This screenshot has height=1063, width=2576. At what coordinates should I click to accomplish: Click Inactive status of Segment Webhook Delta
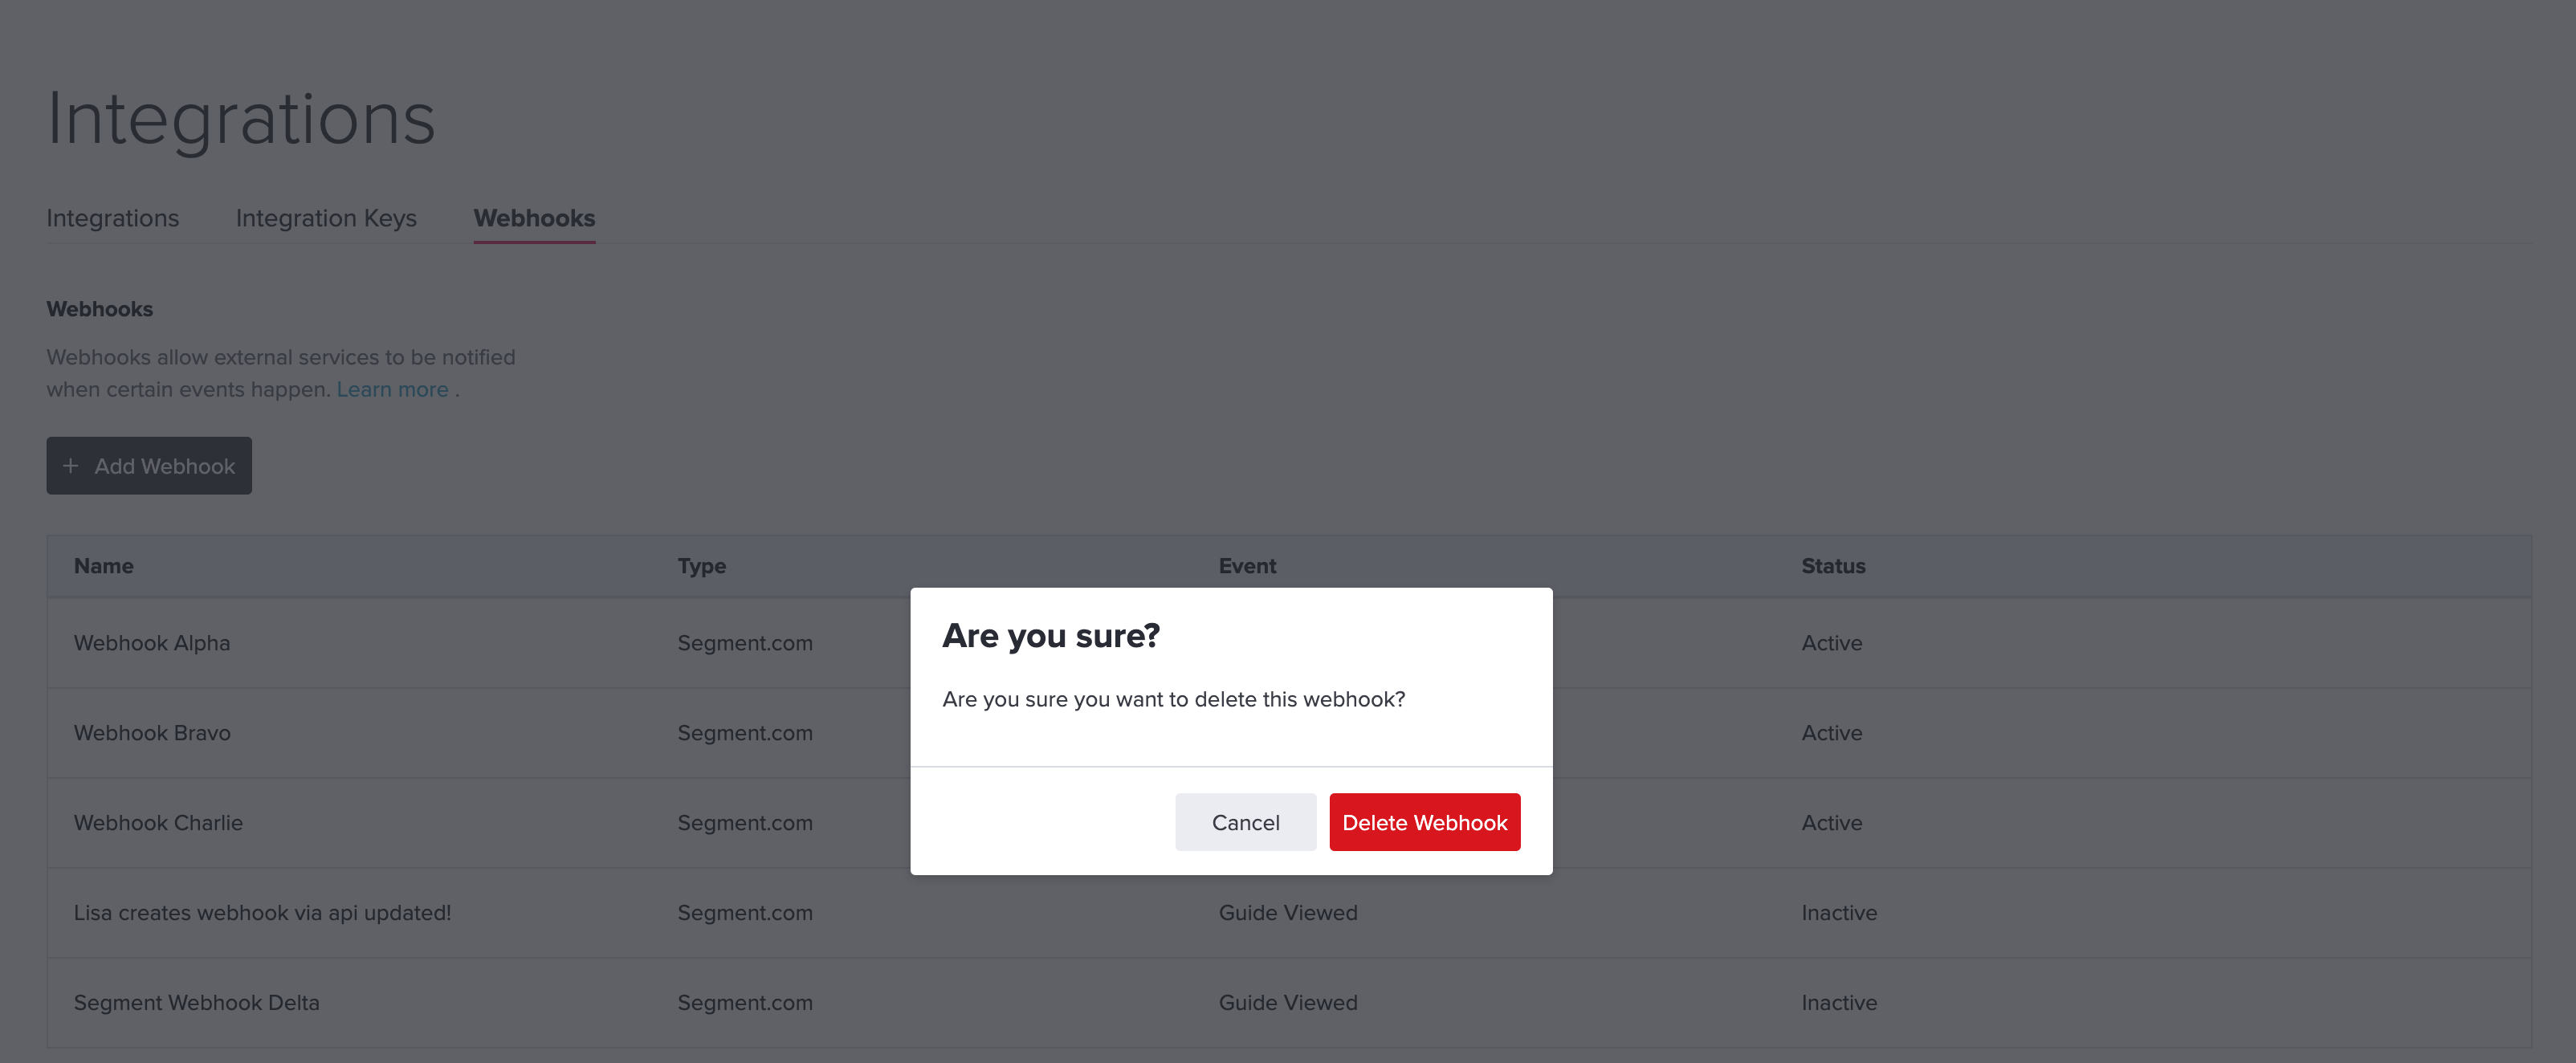[1839, 1003]
